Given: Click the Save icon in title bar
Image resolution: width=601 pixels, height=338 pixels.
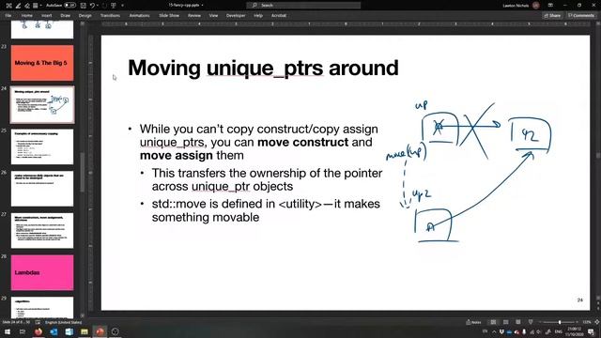Looking at the screenshot, I should (84, 6).
